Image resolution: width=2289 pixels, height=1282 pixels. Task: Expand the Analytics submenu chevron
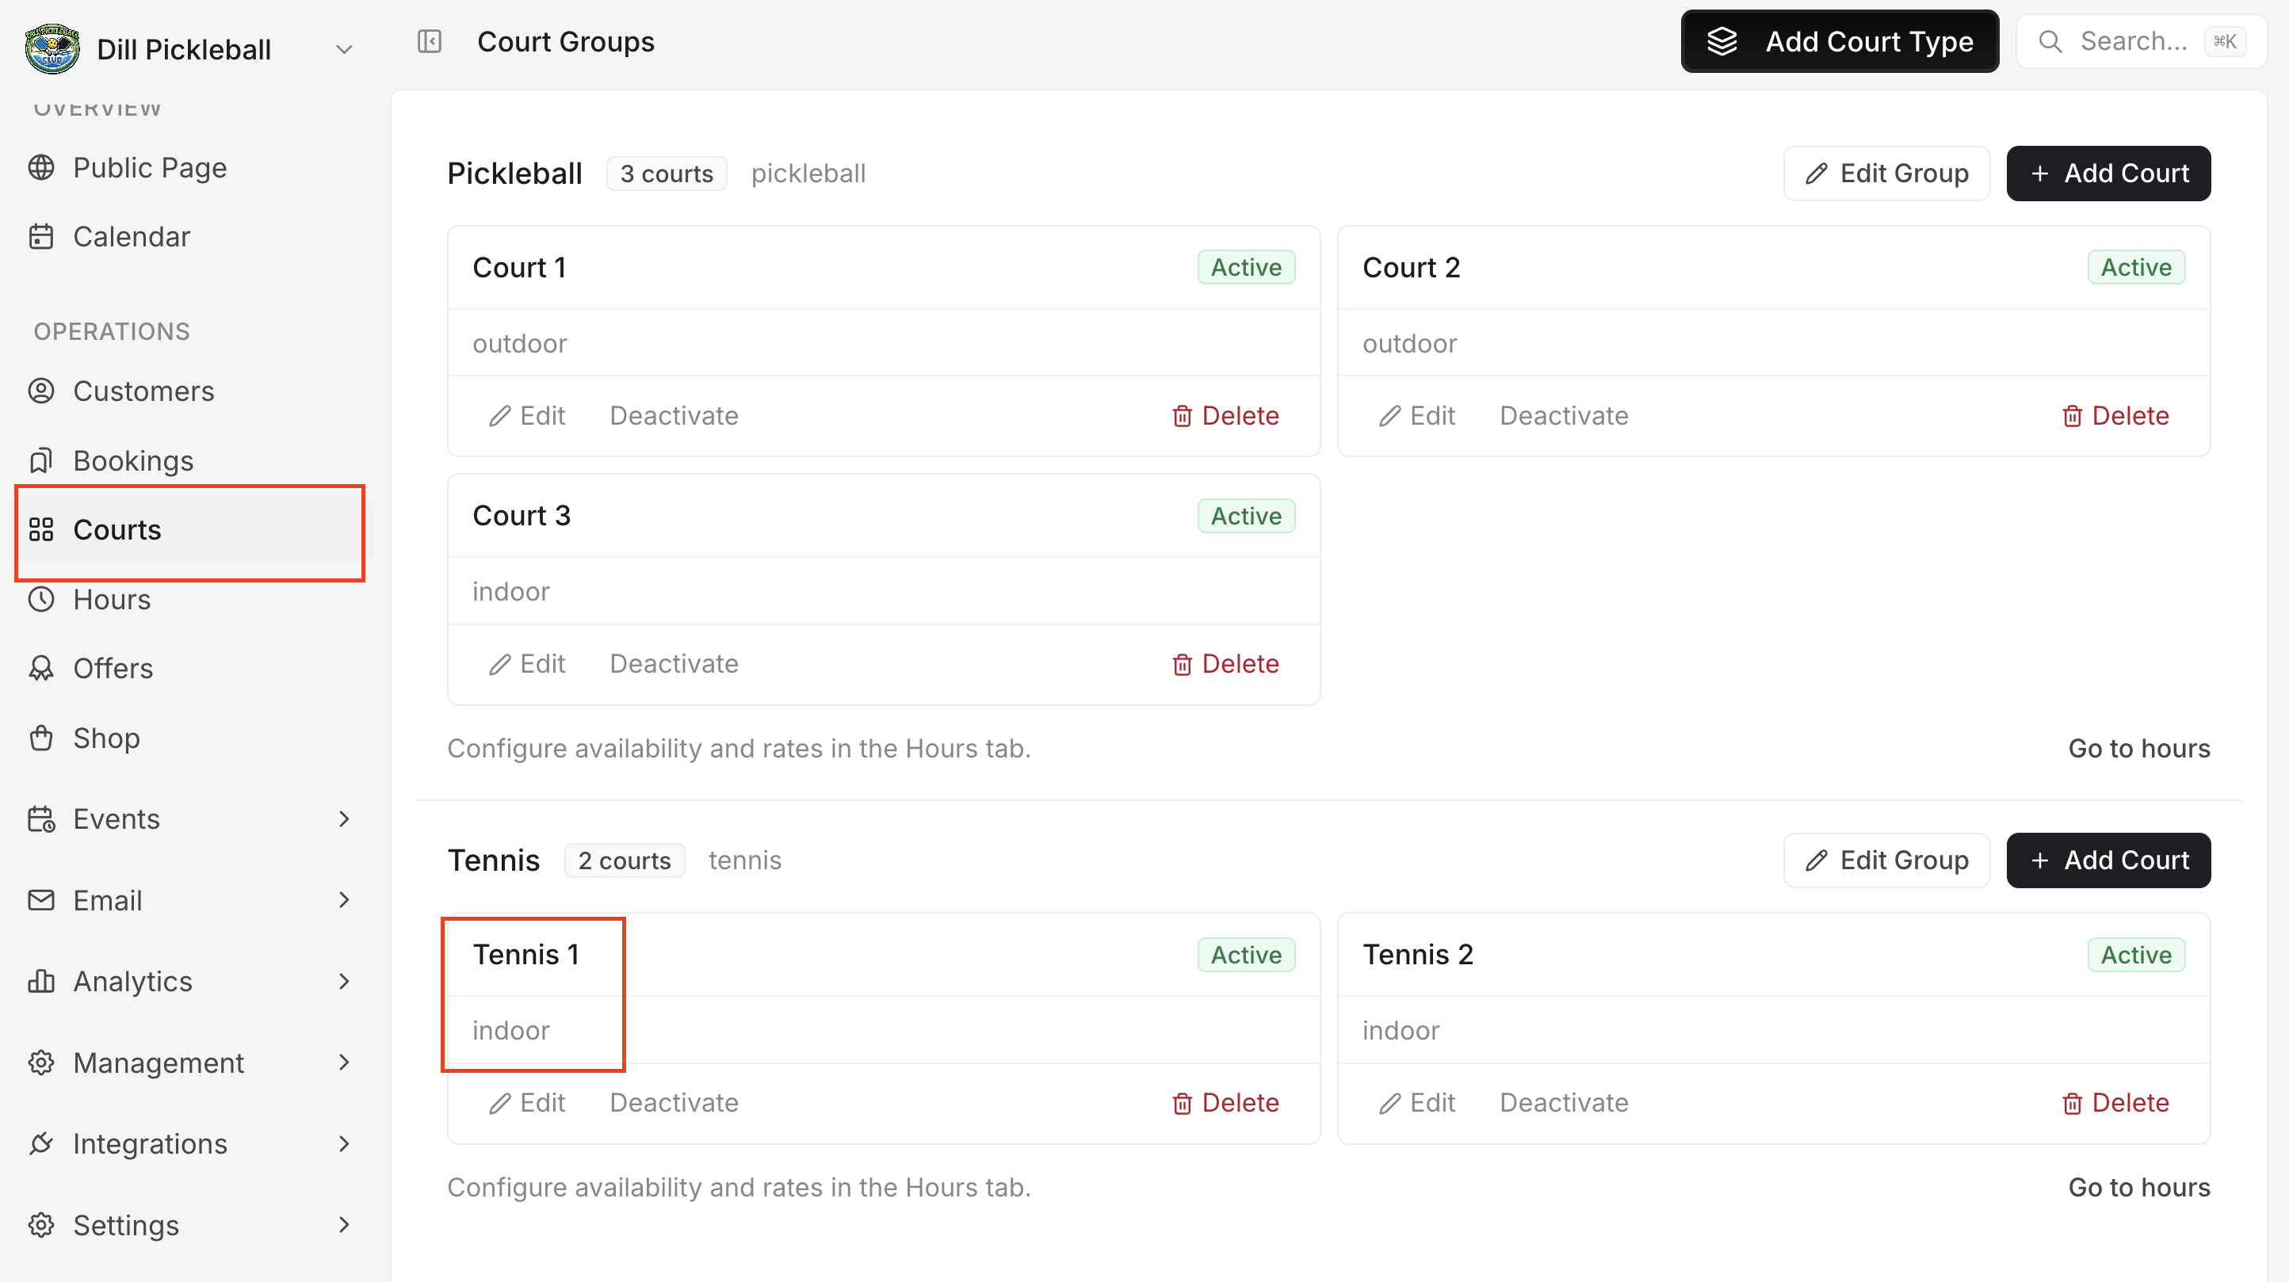point(344,981)
